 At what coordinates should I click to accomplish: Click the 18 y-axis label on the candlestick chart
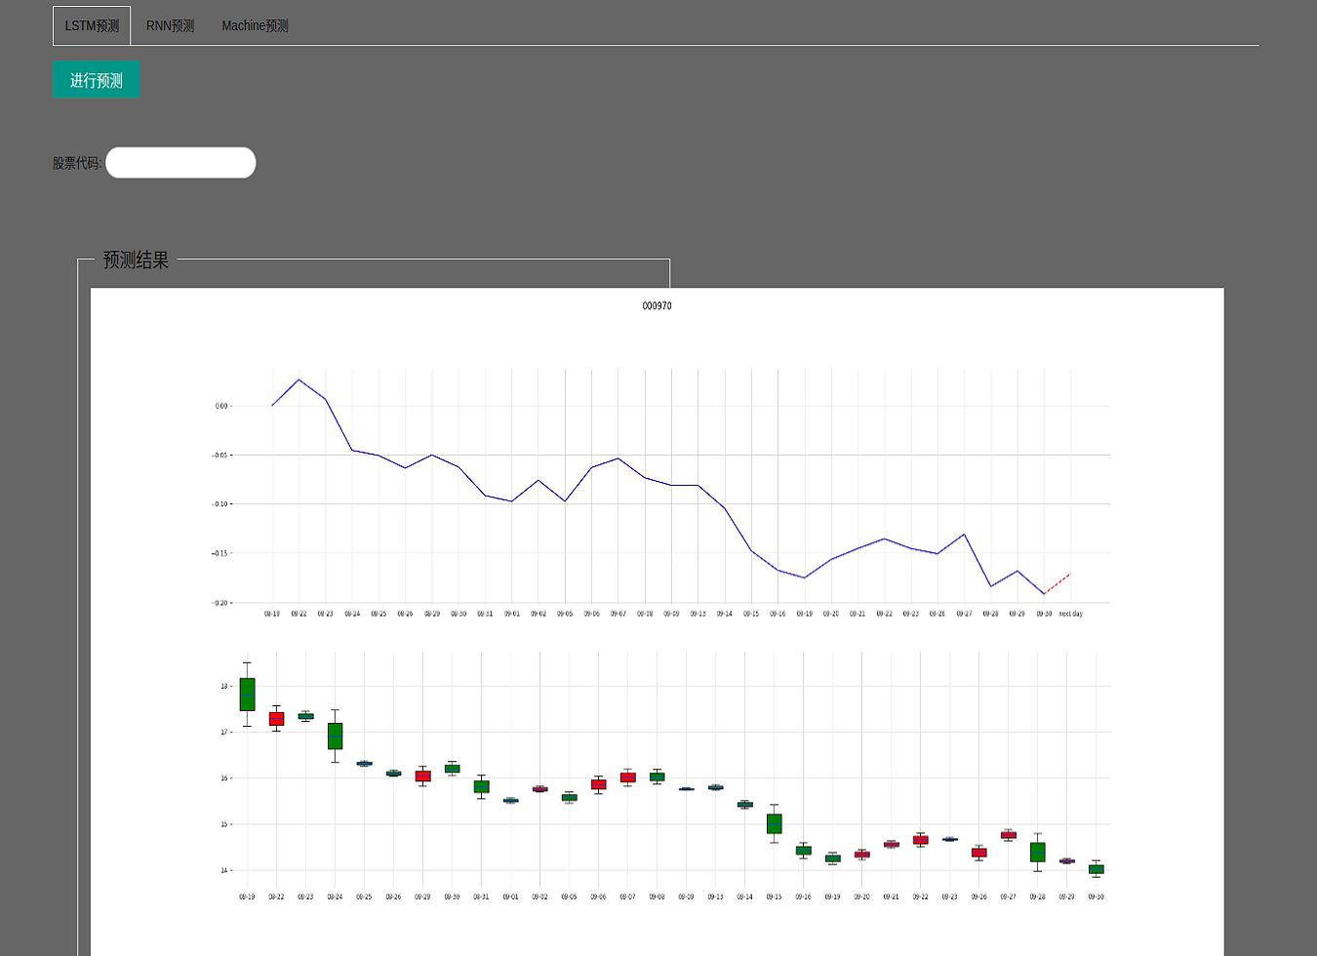pyautogui.click(x=224, y=686)
